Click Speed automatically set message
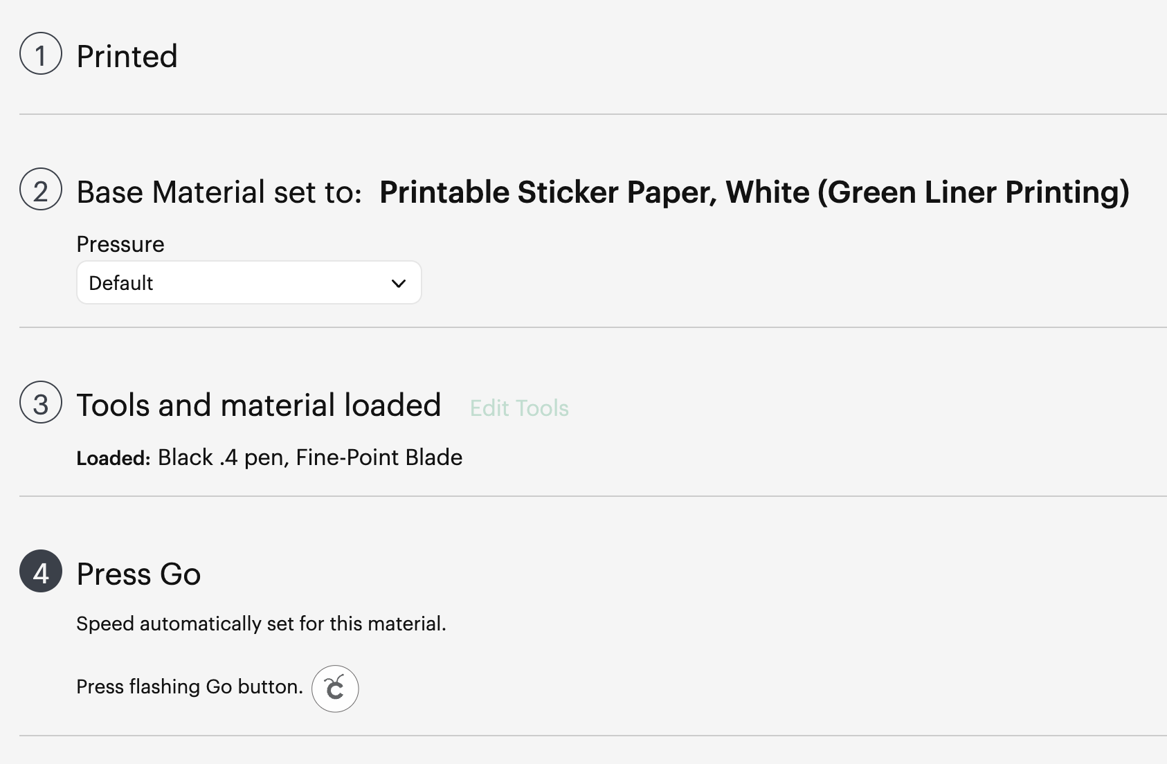Image resolution: width=1167 pixels, height=764 pixels. [x=261, y=624]
